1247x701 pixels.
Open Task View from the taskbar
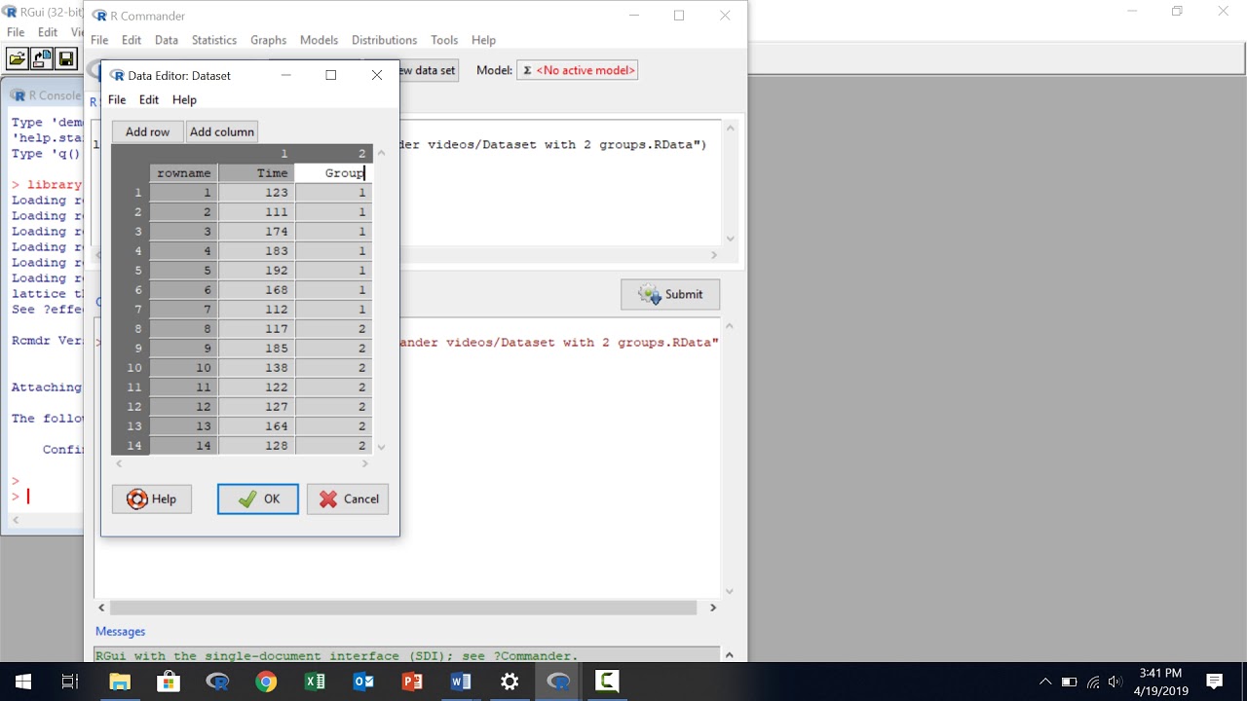coord(70,682)
